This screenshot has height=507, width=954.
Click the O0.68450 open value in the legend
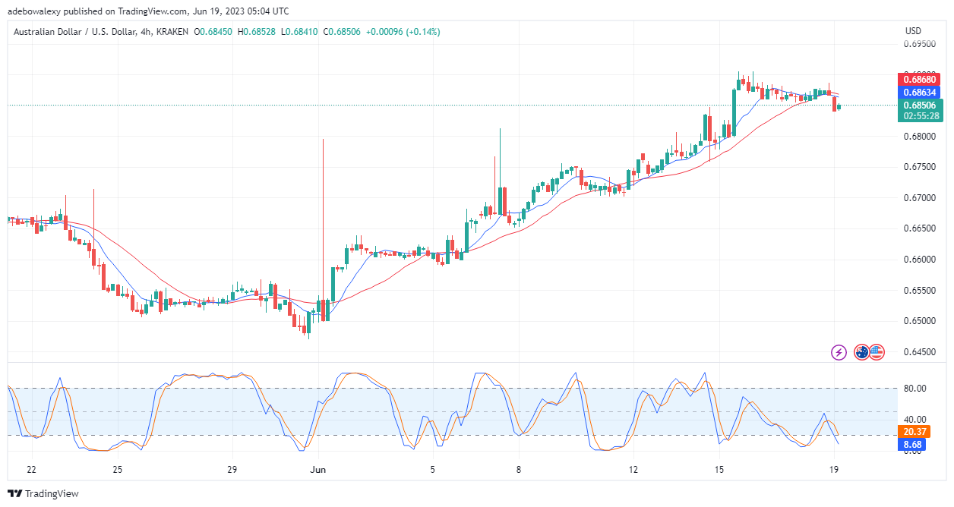214,32
